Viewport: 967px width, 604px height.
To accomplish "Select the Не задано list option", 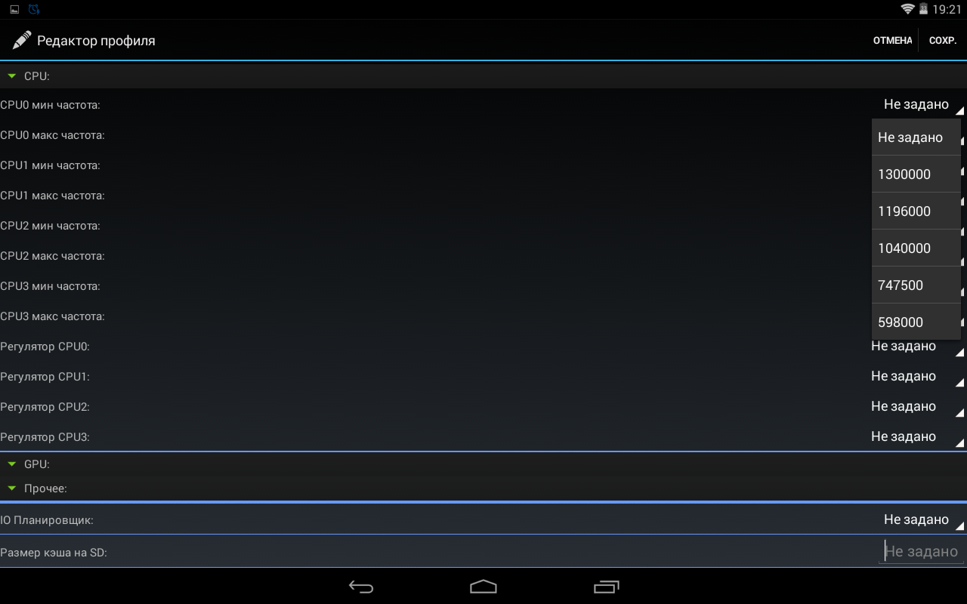I will 916,137.
